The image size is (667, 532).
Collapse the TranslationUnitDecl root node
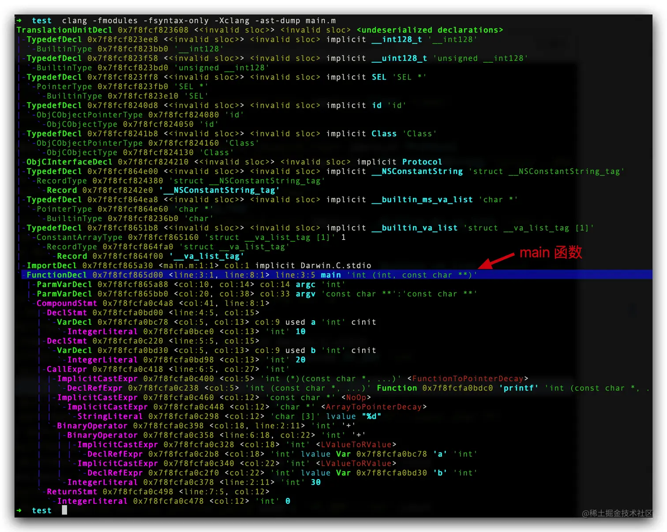click(64, 30)
